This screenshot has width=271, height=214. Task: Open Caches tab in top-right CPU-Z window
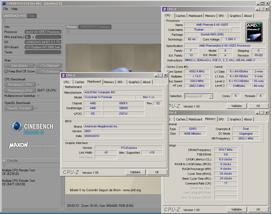pyautogui.click(x=181, y=16)
